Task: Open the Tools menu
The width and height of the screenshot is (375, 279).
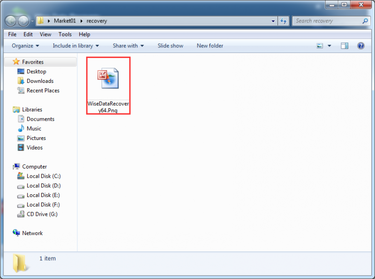Action: coord(65,34)
